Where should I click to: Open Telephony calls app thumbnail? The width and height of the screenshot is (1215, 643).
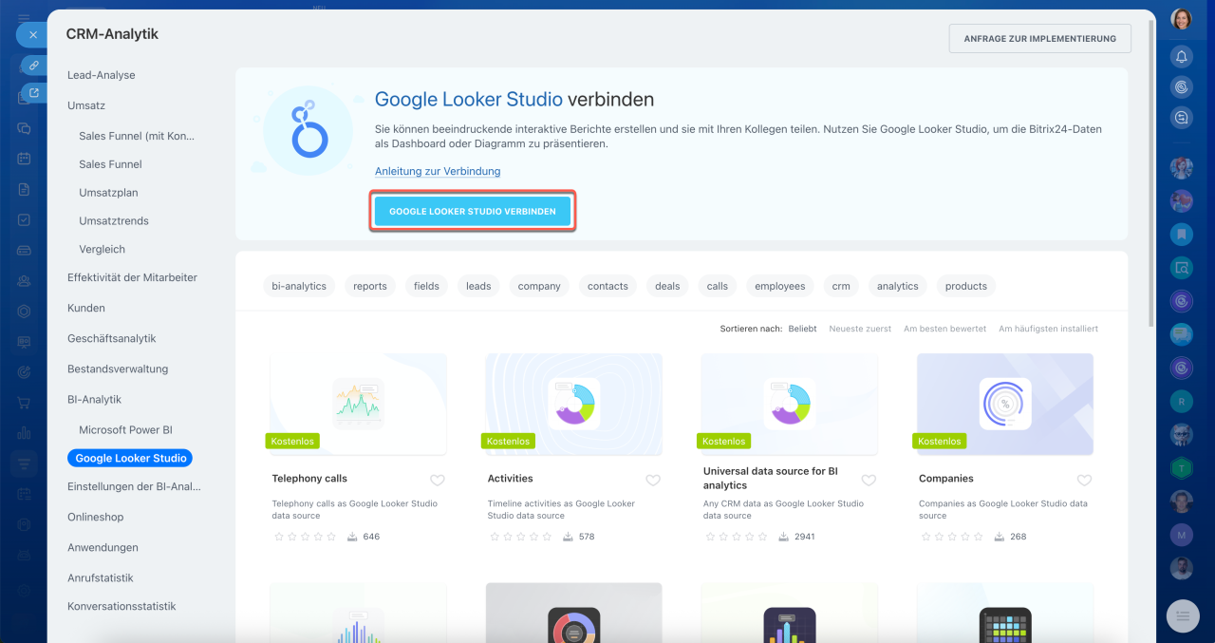(358, 405)
